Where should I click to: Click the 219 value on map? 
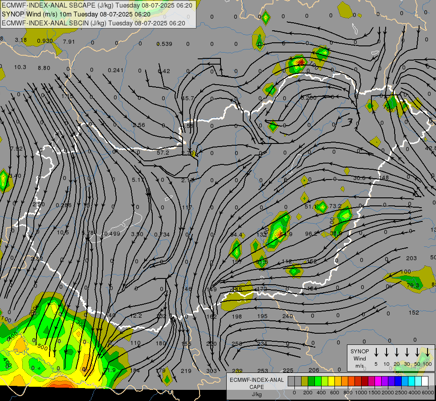[186, 371]
